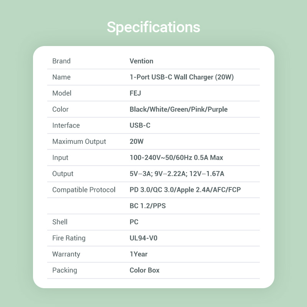307x307 pixels.
Task: Select the Color Box packing value
Action: pos(145,270)
